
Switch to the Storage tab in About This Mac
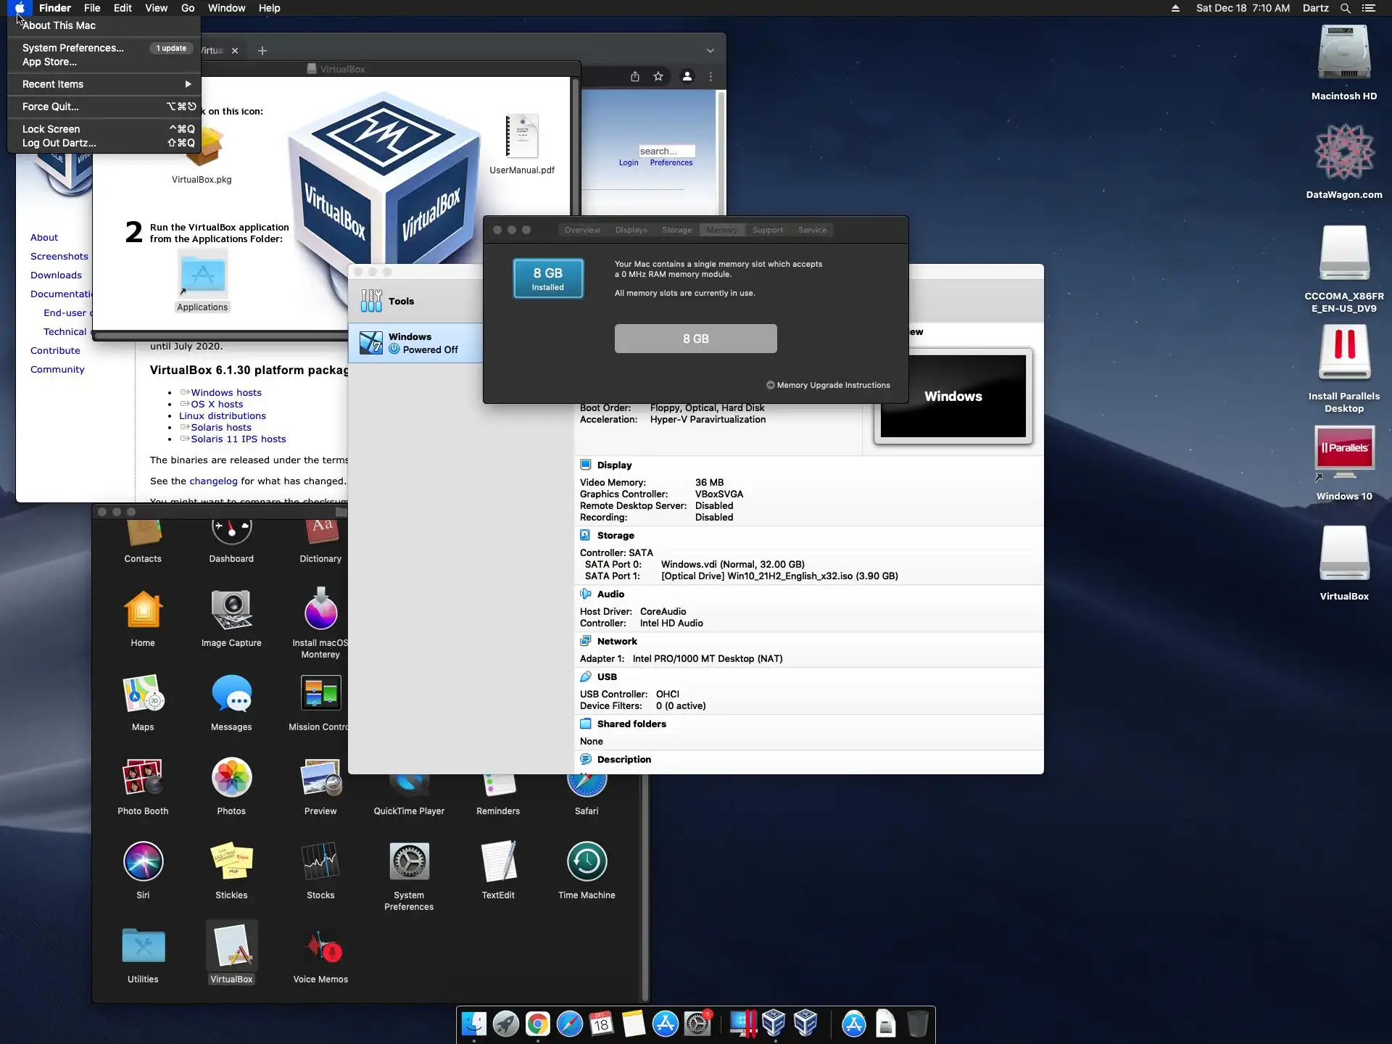(676, 230)
